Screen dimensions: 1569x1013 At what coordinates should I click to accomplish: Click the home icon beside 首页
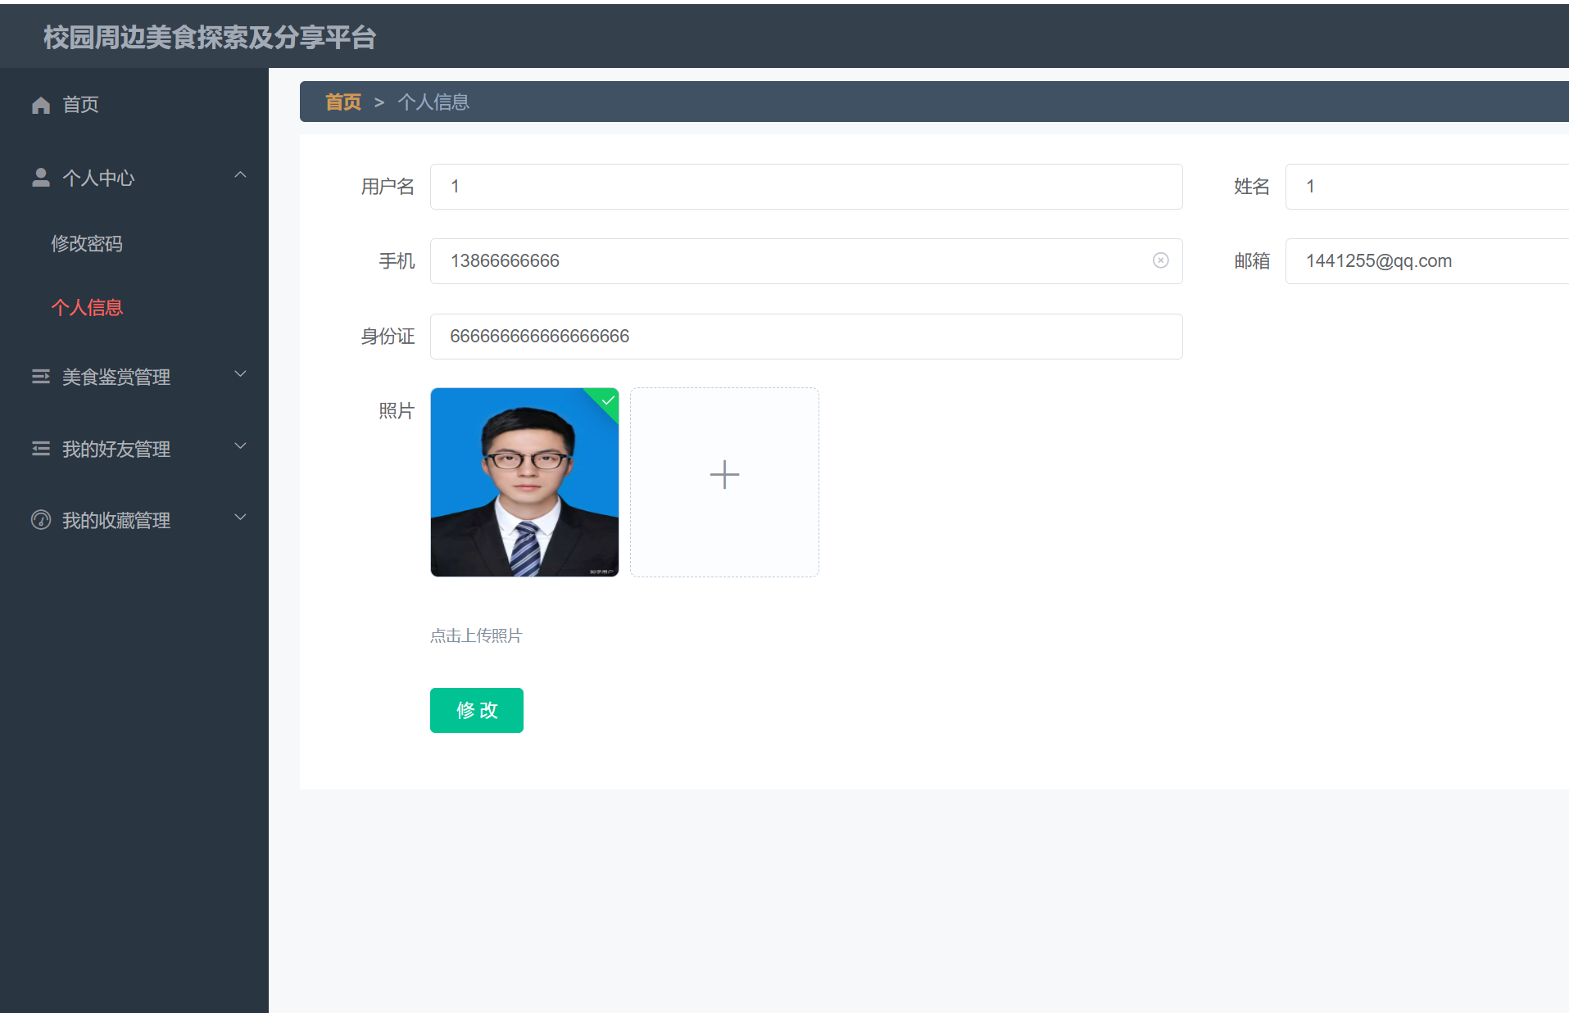pos(41,104)
